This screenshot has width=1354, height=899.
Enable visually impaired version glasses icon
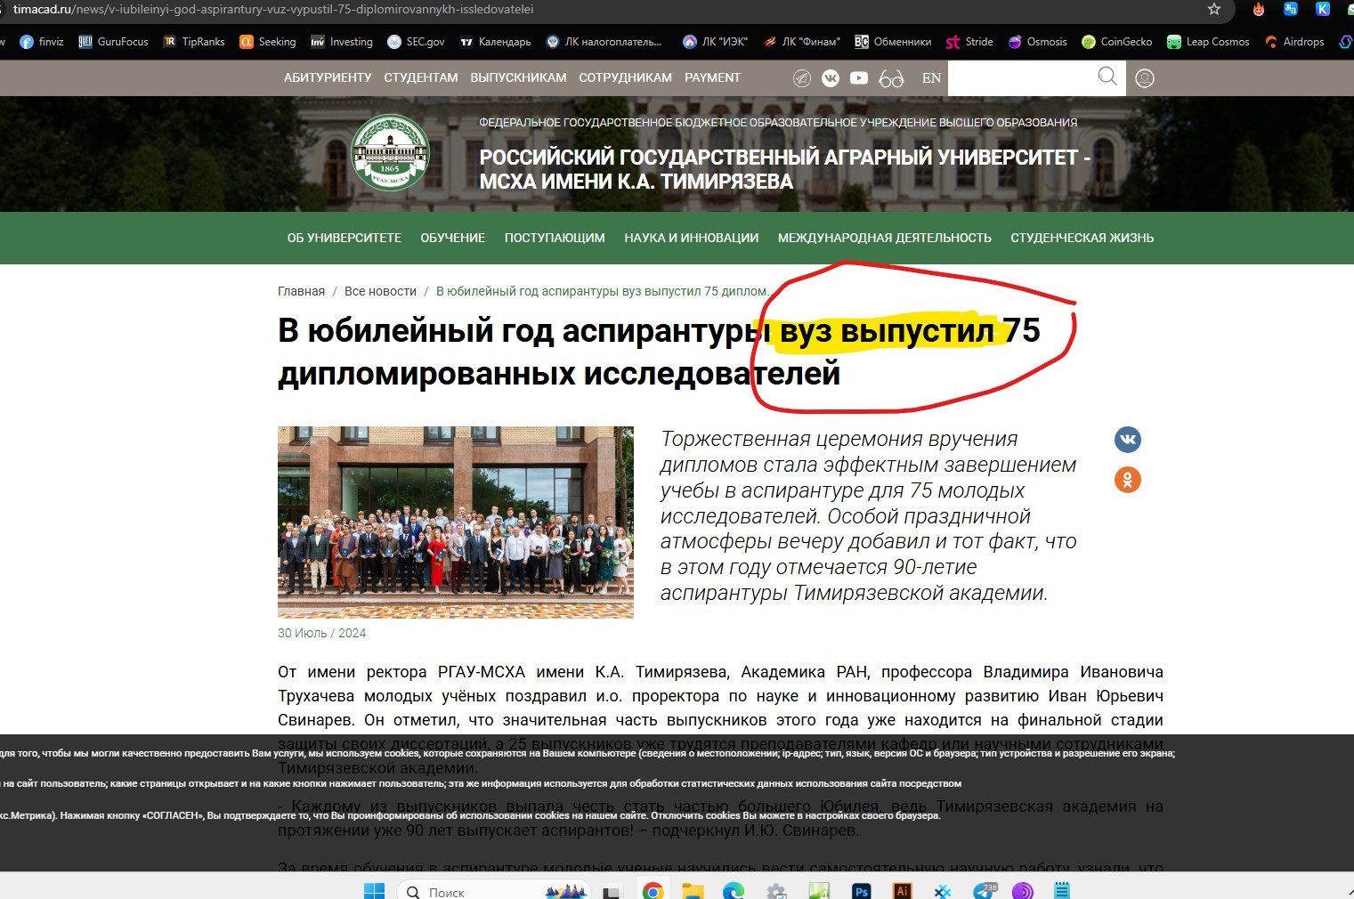click(891, 79)
